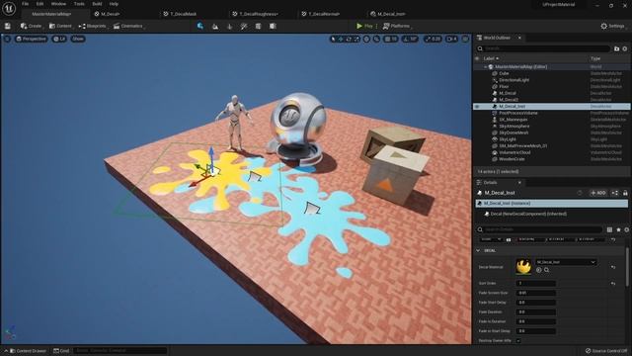Click the surface snapping icon in the viewport
Screen dimensions: 632x356
point(376,40)
